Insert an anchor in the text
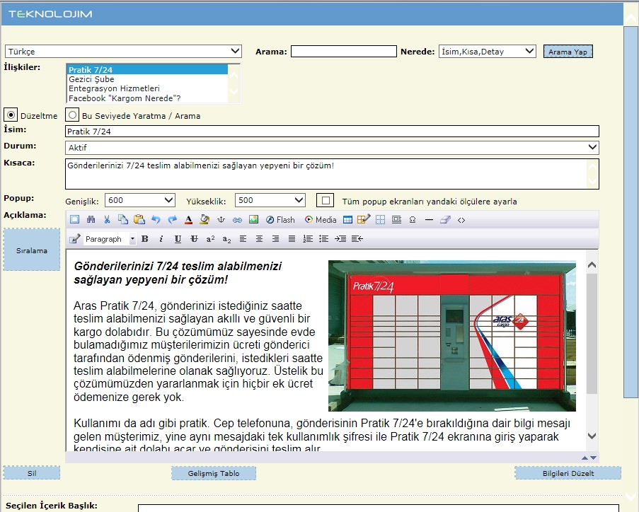The image size is (639, 512). [221, 220]
